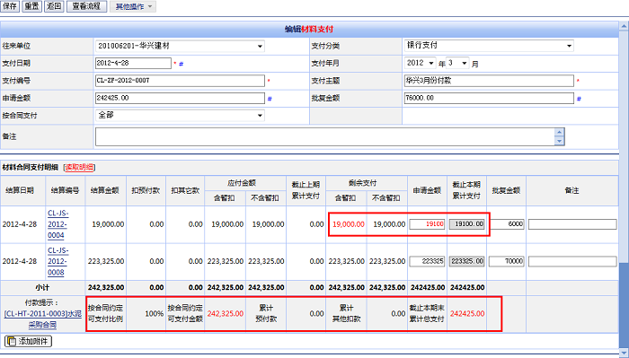Click 截止本期累计支付 field showing 223325.00
629x358 pixels.
click(x=466, y=261)
